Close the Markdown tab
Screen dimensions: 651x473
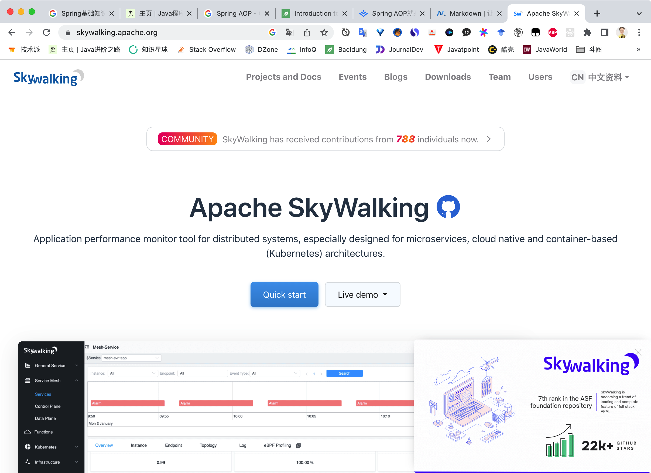coord(499,13)
